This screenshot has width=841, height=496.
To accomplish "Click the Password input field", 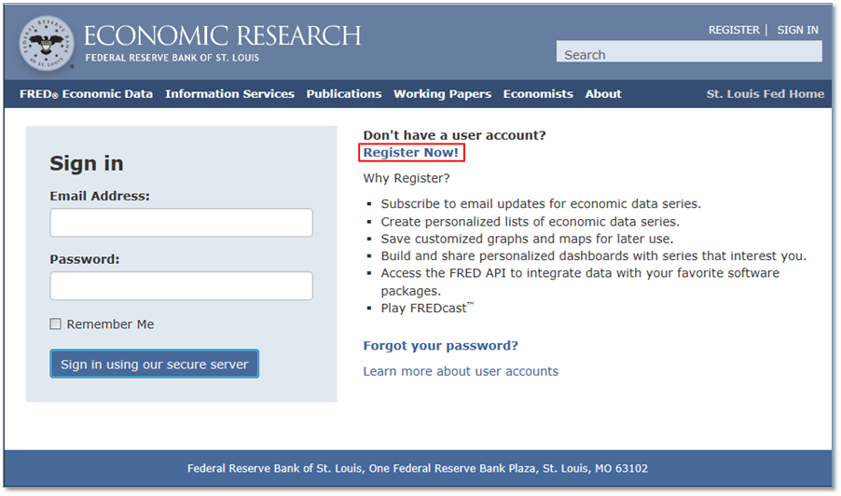I will (181, 286).
